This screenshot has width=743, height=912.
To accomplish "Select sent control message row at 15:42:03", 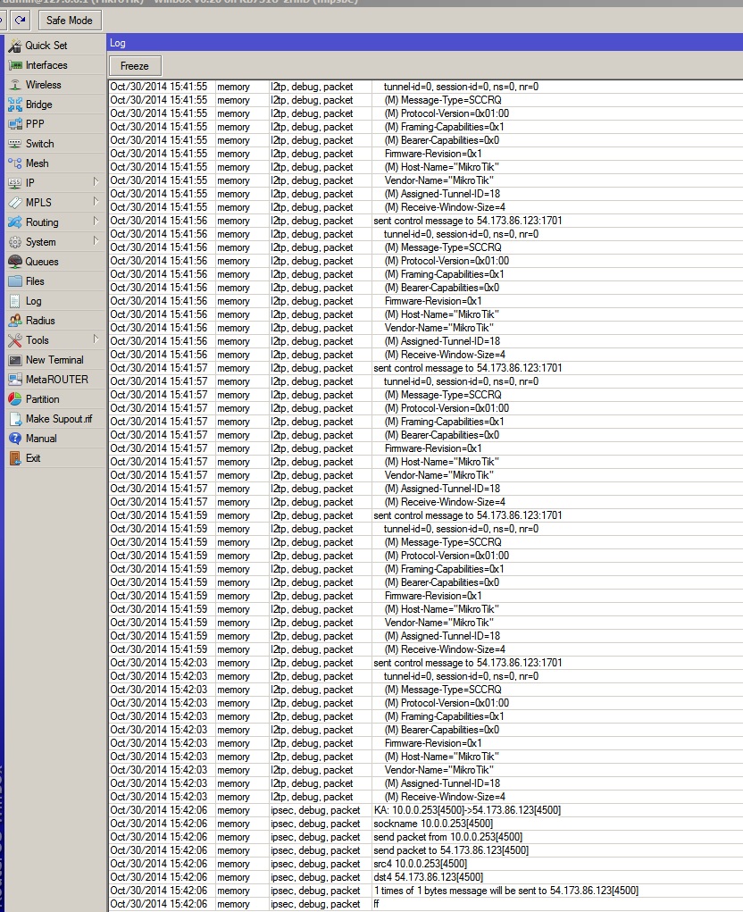I will [x=426, y=663].
